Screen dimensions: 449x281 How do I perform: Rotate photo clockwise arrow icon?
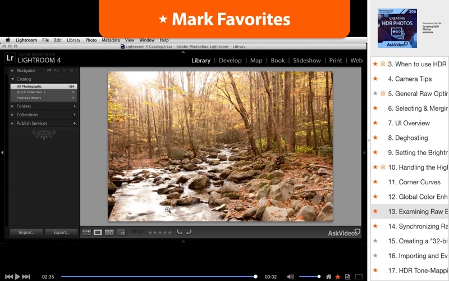click(x=189, y=232)
